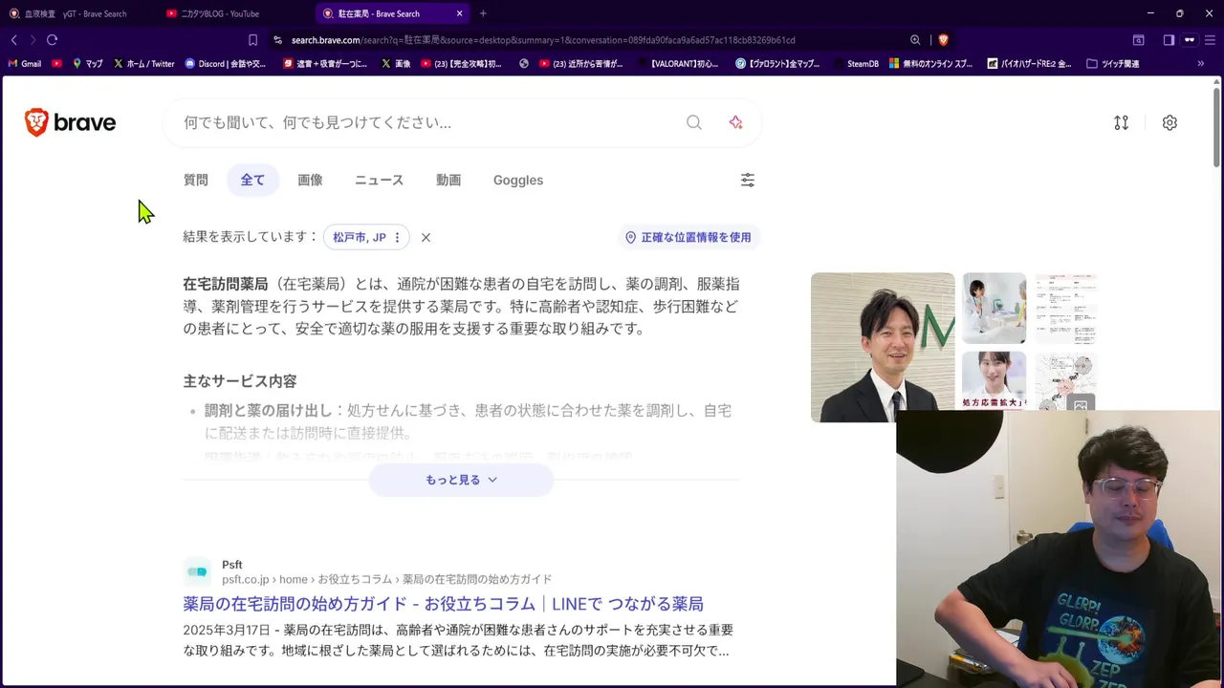Click the Brave logo on search page
The width and height of the screenshot is (1224, 688).
point(70,122)
